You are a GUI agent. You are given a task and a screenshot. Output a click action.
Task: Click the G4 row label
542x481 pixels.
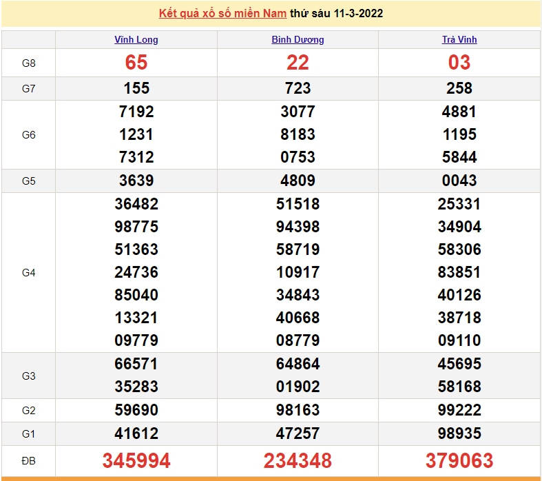click(28, 272)
